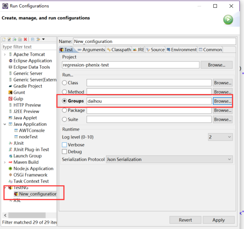This screenshot has width=244, height=229.
Task: Open the JRE tab
Action: coord(139,50)
